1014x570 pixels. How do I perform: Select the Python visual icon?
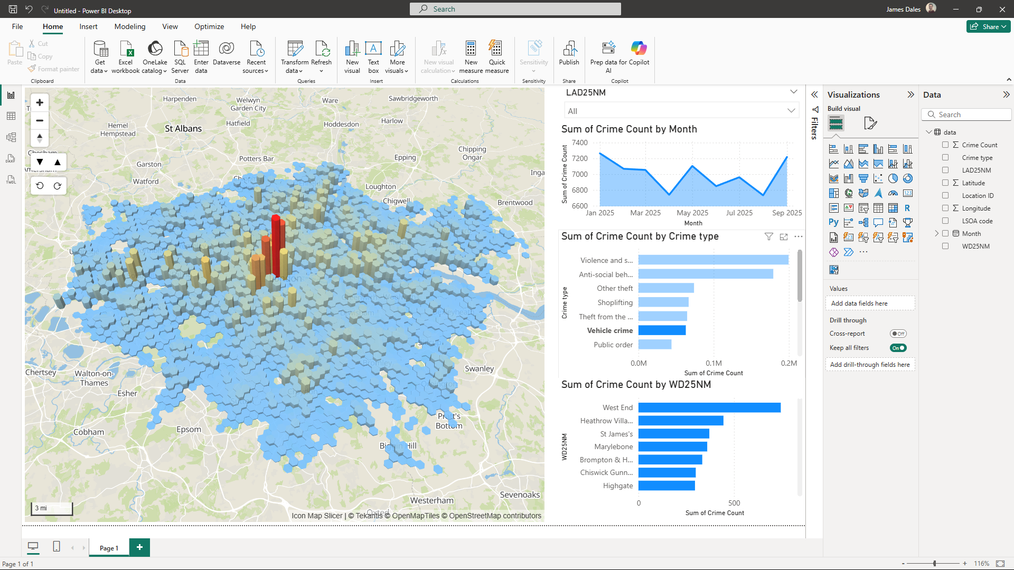point(833,223)
